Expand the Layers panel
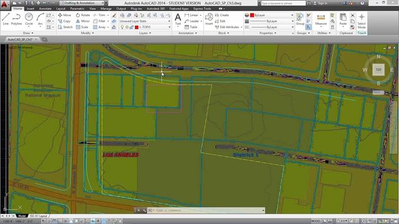399x224 pixels. click(145, 33)
